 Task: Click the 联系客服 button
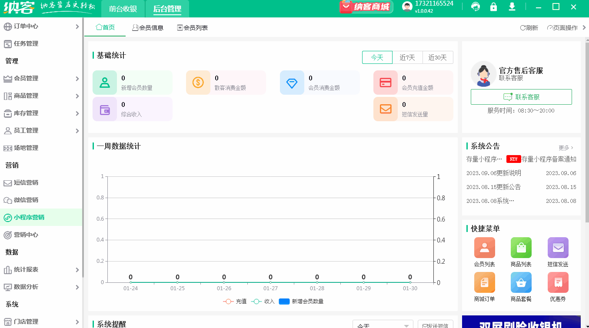pos(521,96)
